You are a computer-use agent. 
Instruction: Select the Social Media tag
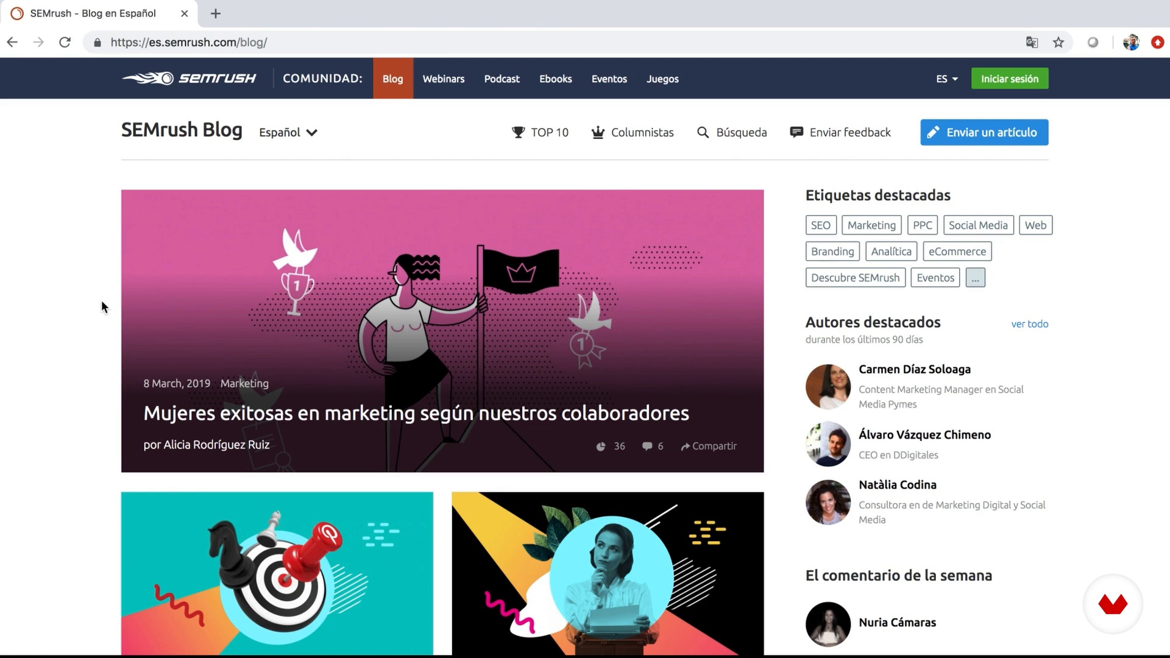click(978, 225)
